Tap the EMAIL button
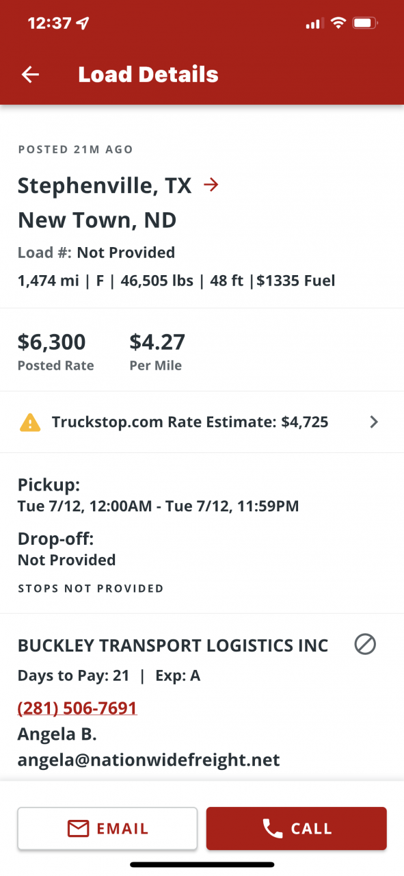404x876 pixels. pyautogui.click(x=107, y=829)
